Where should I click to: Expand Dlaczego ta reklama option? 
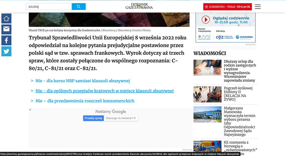click(121, 118)
